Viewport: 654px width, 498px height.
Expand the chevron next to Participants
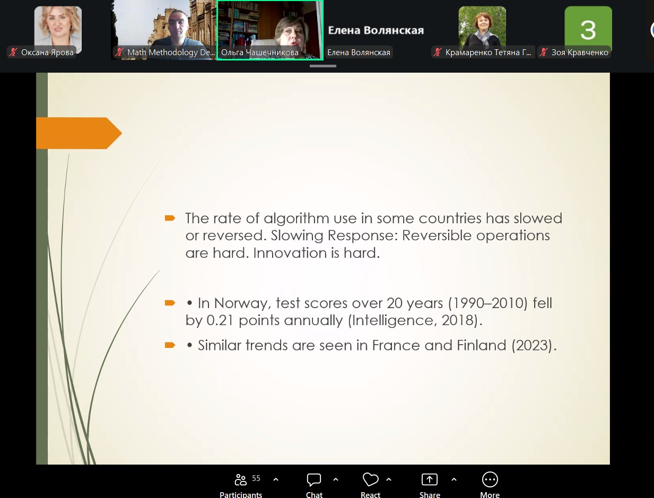(276, 479)
